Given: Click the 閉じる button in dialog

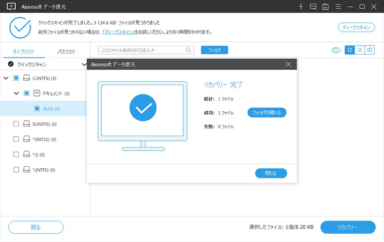Looking at the screenshot, I should (271, 173).
